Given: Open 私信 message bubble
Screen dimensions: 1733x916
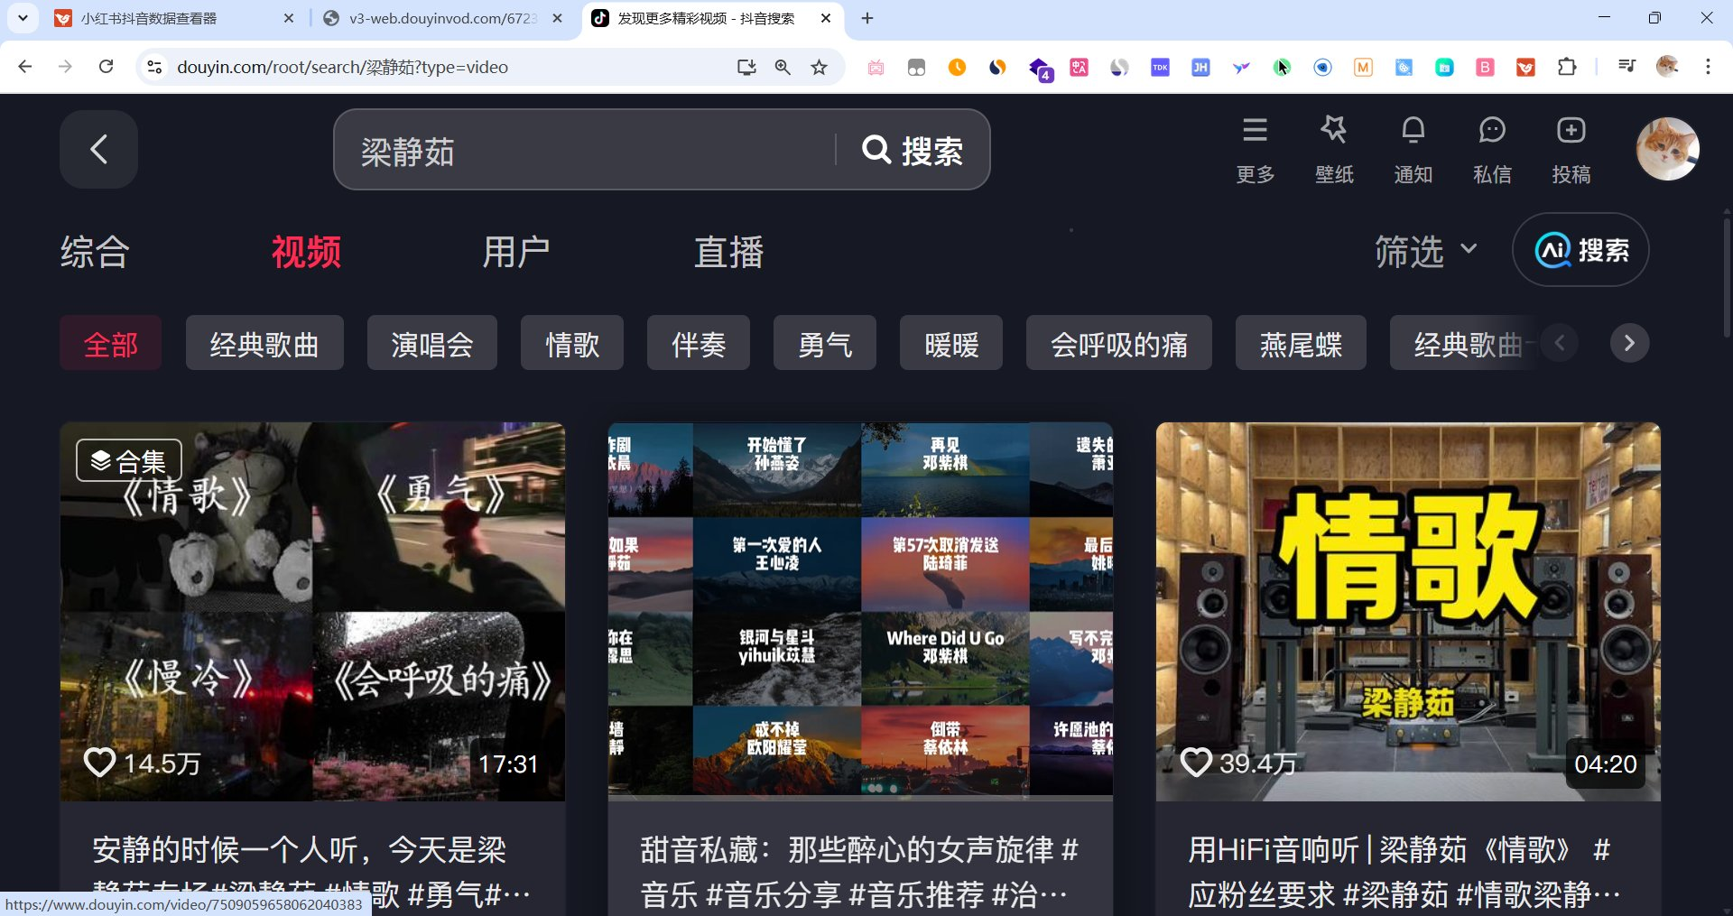Looking at the screenshot, I should click(x=1492, y=150).
